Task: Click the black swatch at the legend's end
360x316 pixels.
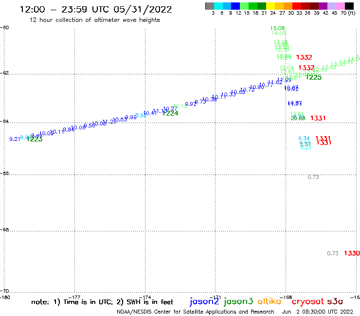Action: click(349, 6)
